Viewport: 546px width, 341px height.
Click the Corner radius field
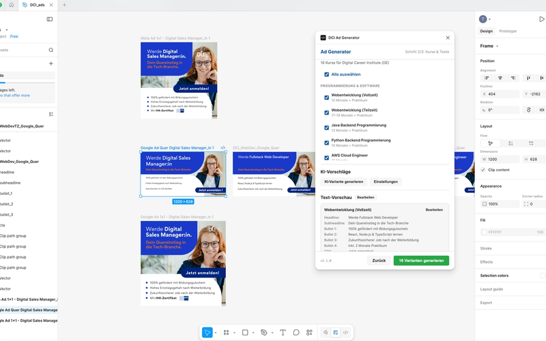point(534,204)
